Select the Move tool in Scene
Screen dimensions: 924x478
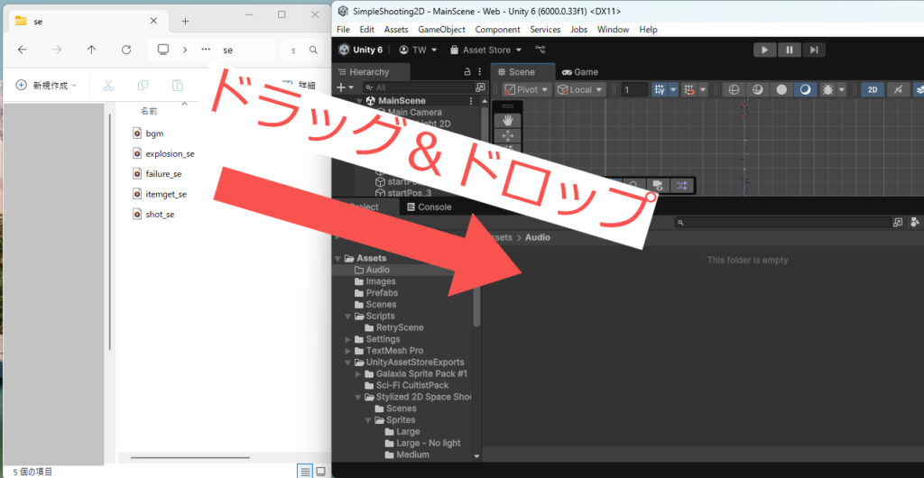[x=507, y=135]
